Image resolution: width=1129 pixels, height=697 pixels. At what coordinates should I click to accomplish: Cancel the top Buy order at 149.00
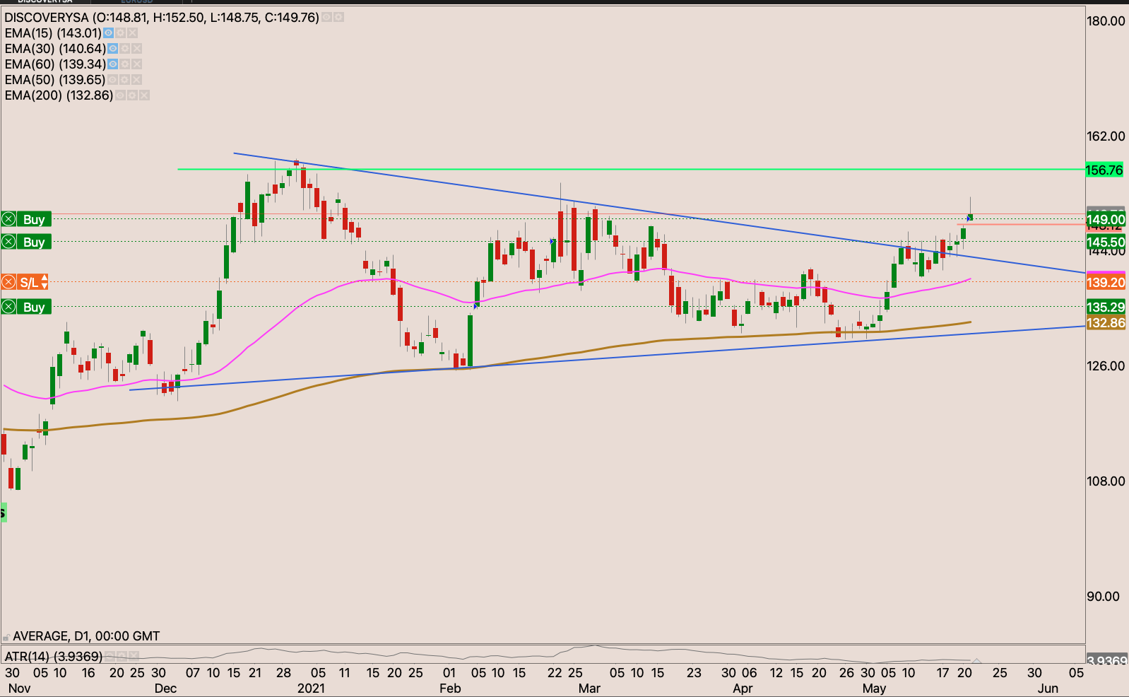(8, 219)
